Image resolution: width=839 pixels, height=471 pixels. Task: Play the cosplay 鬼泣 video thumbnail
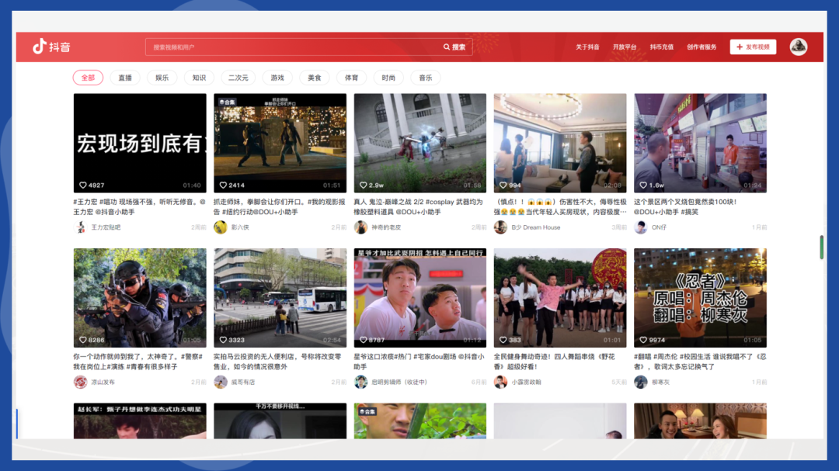click(420, 143)
